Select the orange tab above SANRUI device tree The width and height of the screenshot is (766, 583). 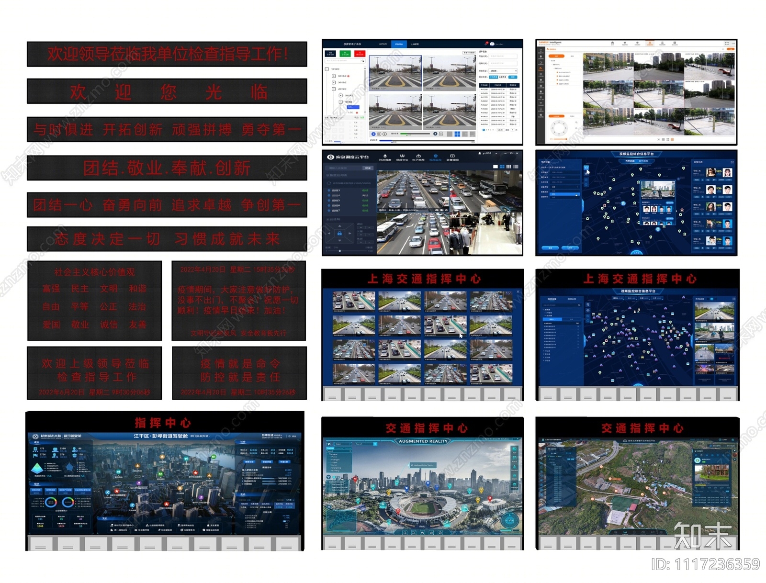click(556, 56)
